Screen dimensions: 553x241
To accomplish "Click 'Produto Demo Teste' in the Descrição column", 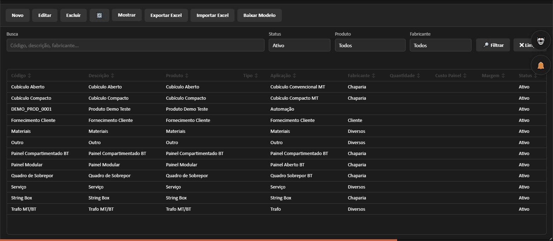I will [110, 109].
